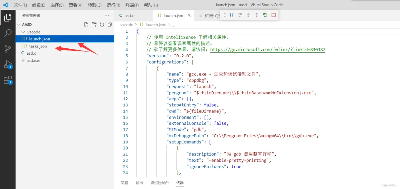Screen dimensions: 400x189
Task: Open the Run and Debug view
Action: coord(8,64)
